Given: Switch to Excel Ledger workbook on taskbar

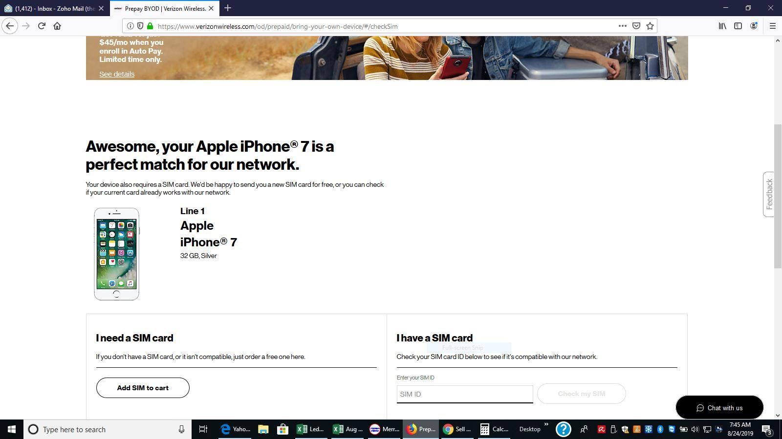Looking at the screenshot, I should coord(311,429).
